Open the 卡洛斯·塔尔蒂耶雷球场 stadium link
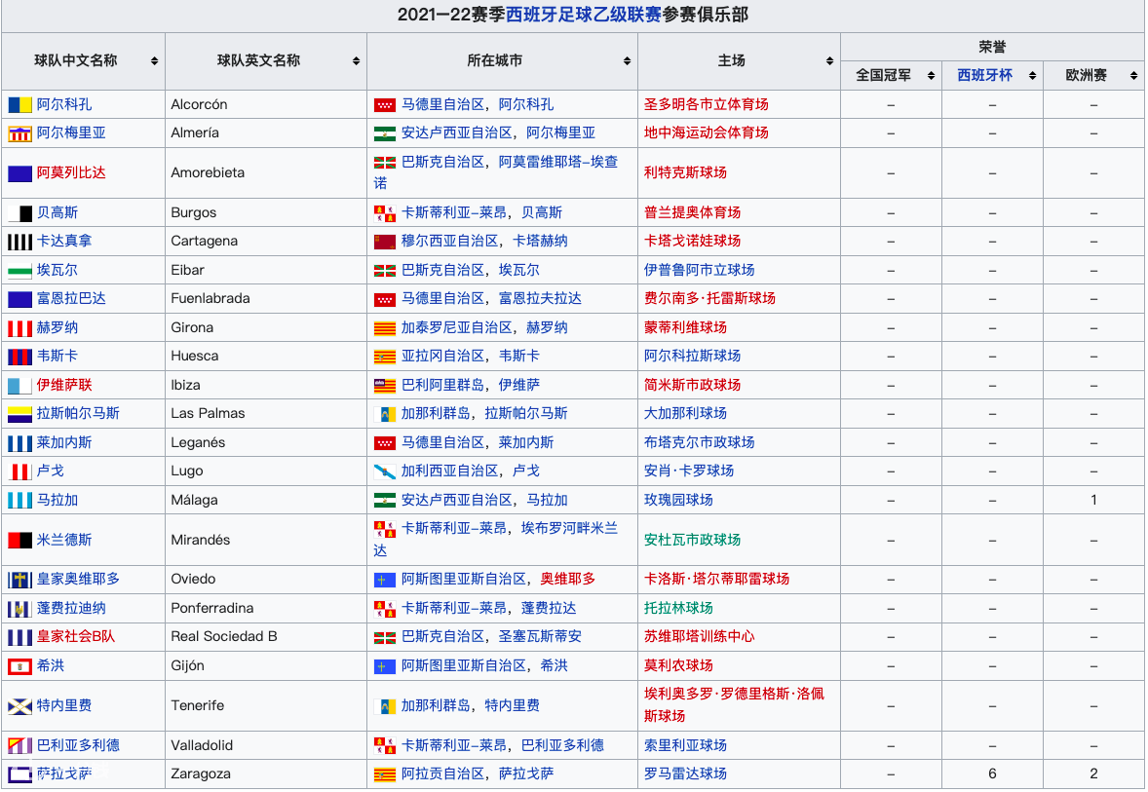This screenshot has width=1148, height=792. [716, 579]
